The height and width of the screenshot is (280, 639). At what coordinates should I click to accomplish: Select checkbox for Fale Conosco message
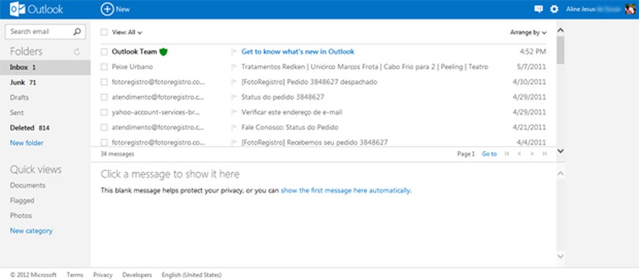click(105, 128)
